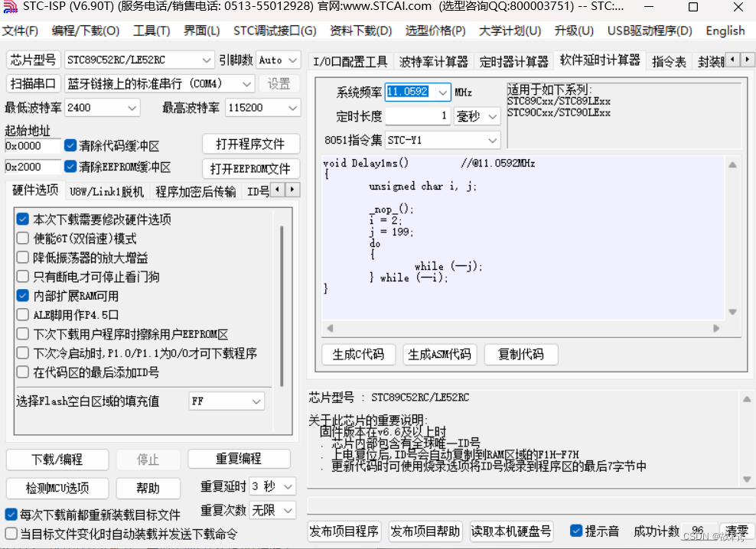Click 生成ASM代码 button
This screenshot has width=756, height=549.
point(439,355)
